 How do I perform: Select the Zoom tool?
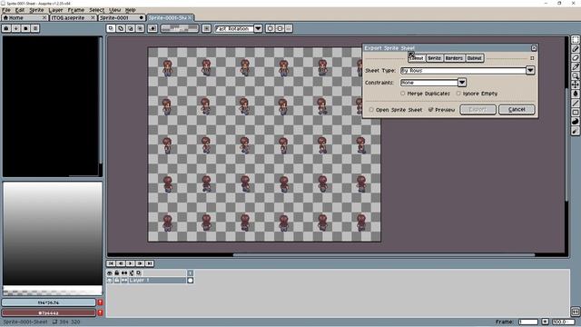click(x=575, y=75)
